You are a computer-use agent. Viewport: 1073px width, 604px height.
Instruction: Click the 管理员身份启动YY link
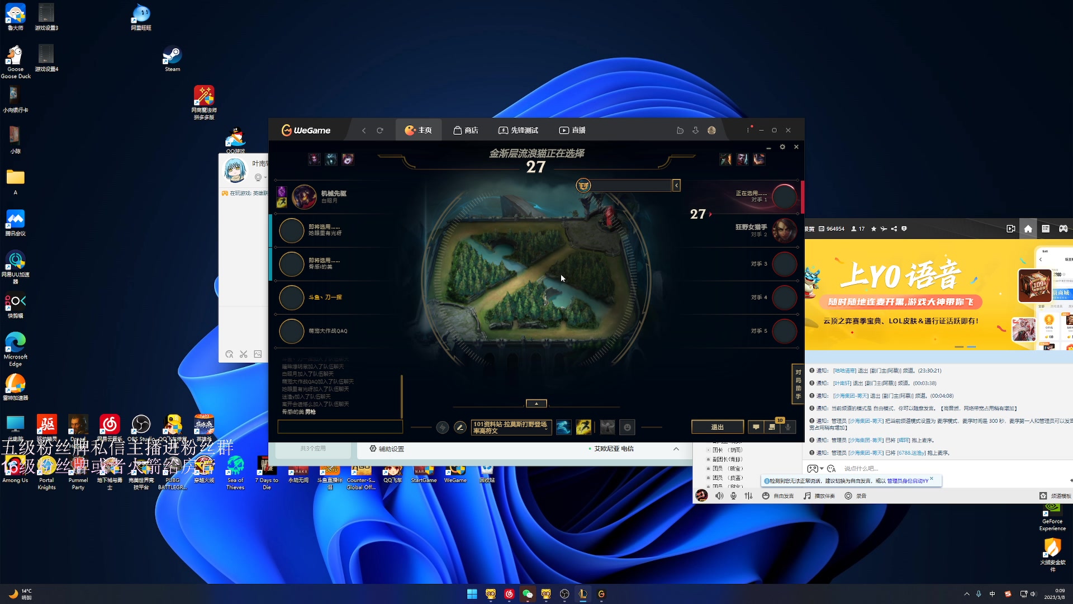click(907, 481)
